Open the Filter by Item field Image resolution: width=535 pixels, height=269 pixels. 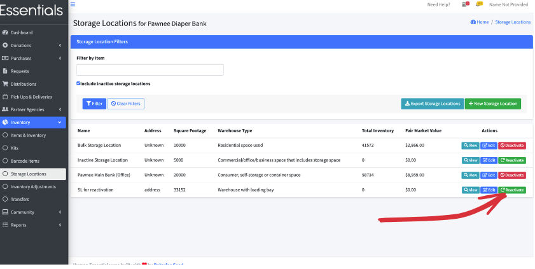[150, 70]
